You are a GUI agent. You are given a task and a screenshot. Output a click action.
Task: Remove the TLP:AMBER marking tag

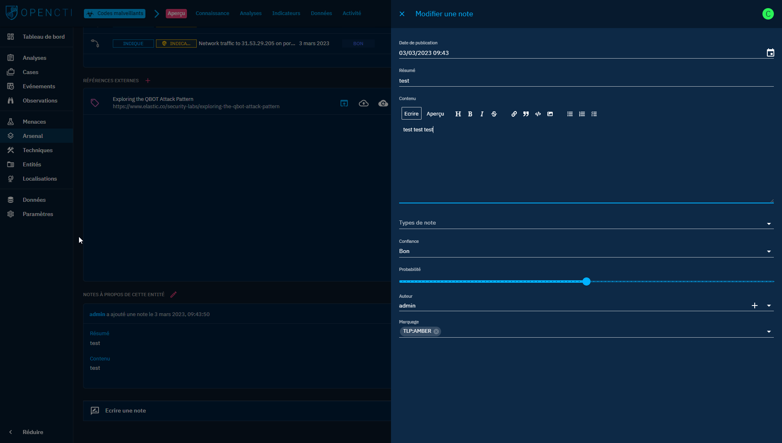tap(437, 331)
